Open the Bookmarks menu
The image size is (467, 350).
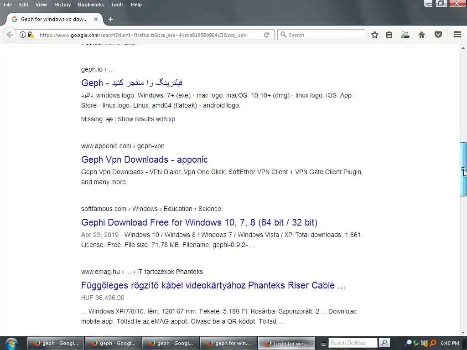tap(91, 5)
